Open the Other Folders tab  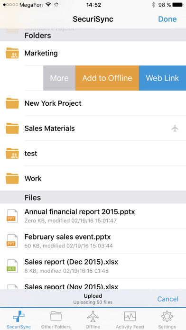pos(56,320)
